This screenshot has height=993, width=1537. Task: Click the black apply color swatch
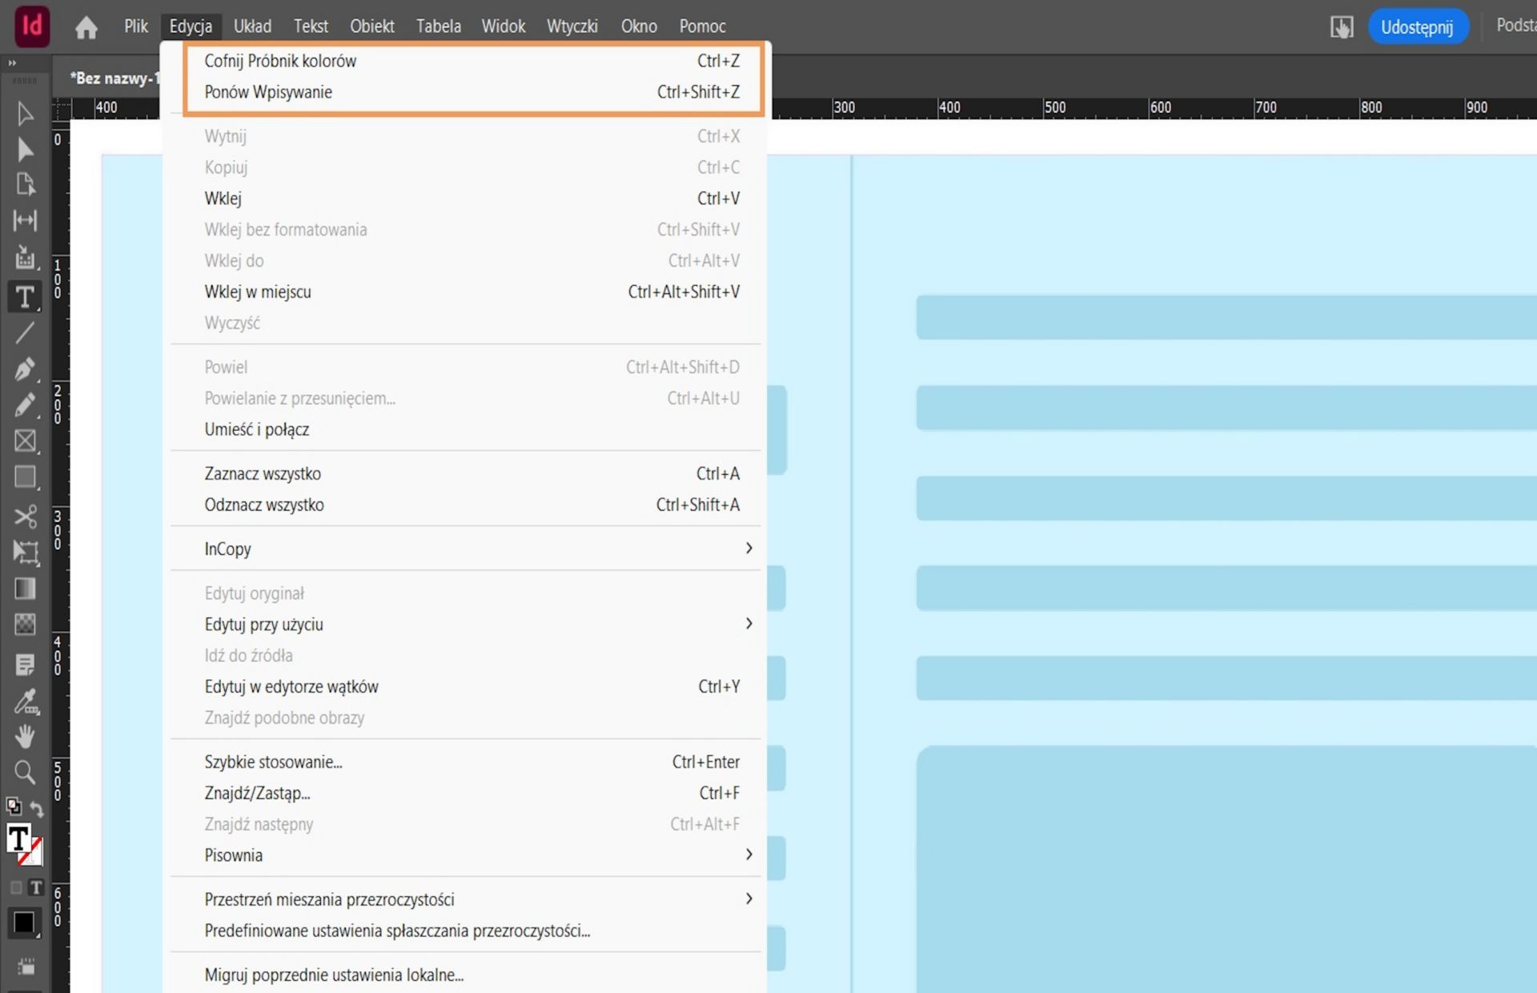pos(24,923)
